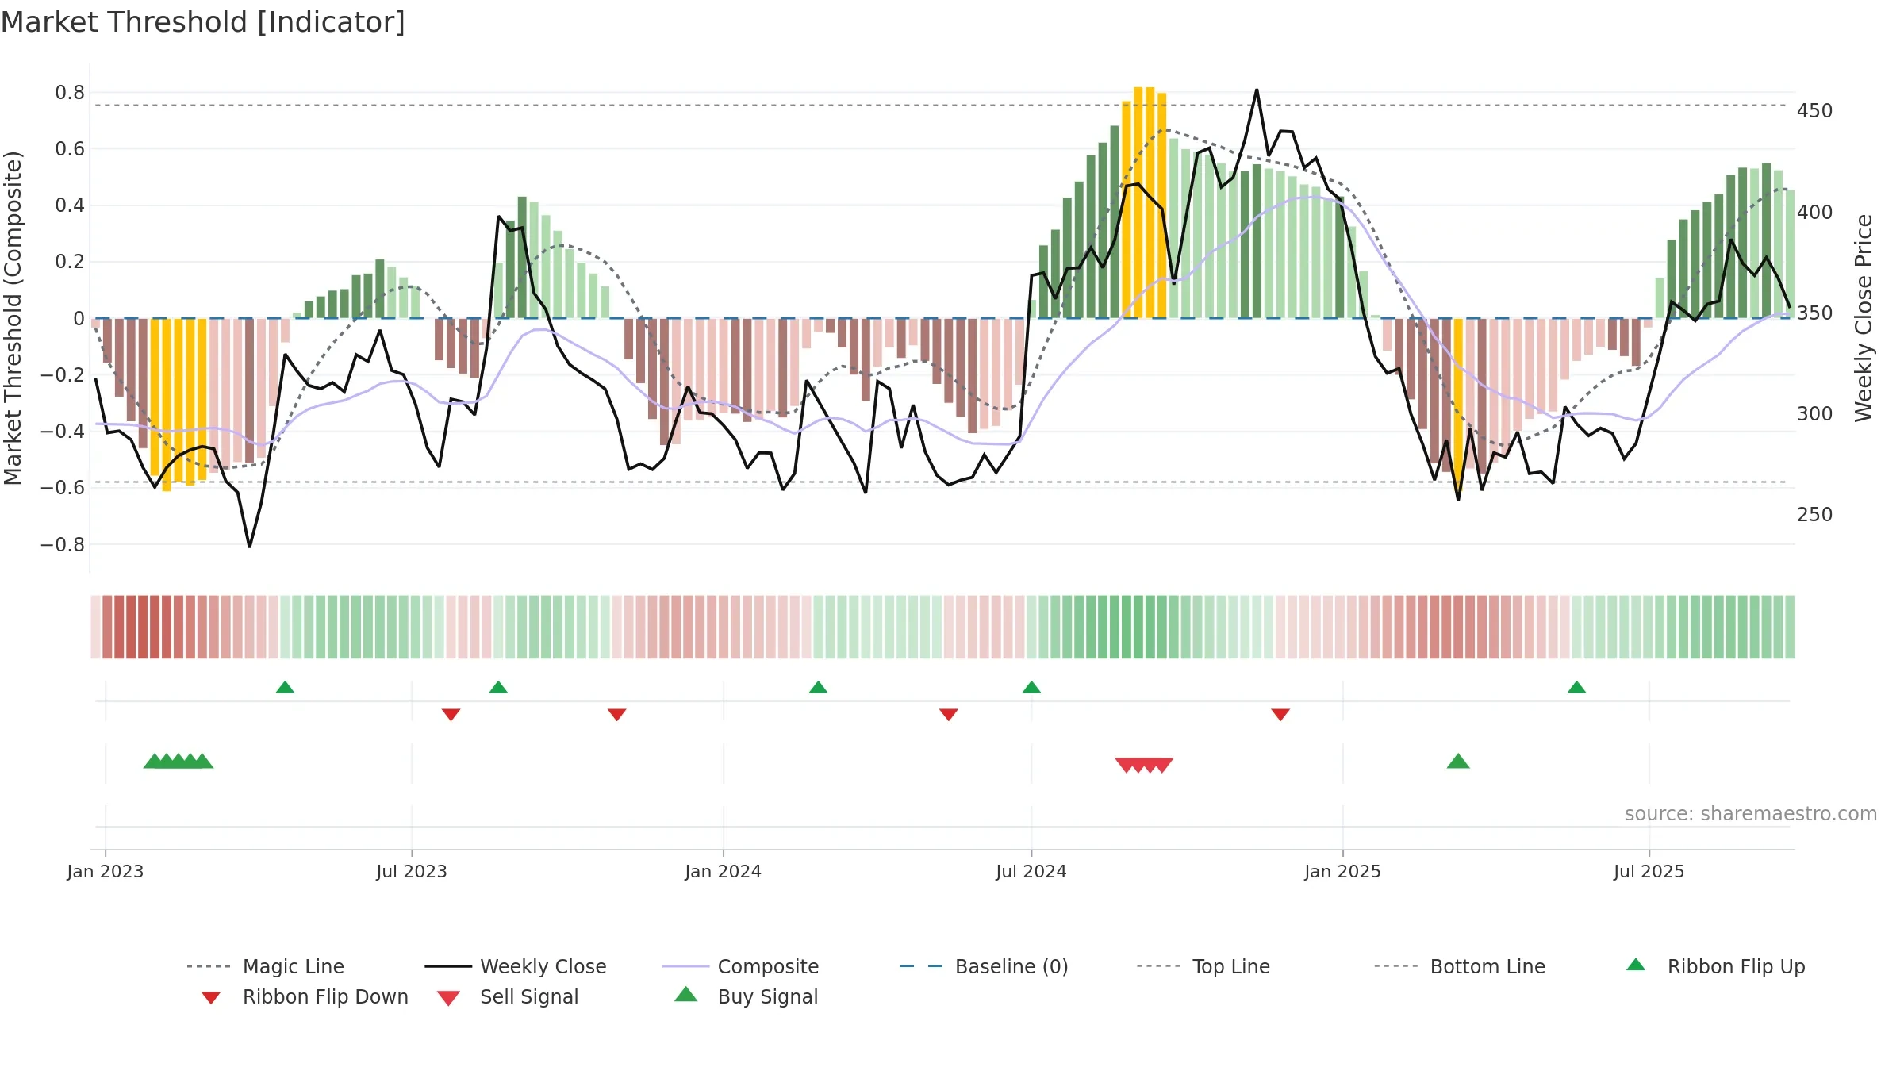This screenshot has width=1904, height=1071.
Task: Toggle the Baseline (0) legend entry
Action: [984, 966]
